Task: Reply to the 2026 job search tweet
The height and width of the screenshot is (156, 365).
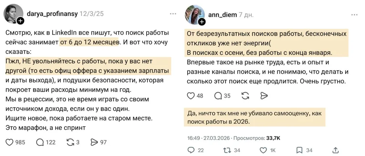Action: point(190,150)
